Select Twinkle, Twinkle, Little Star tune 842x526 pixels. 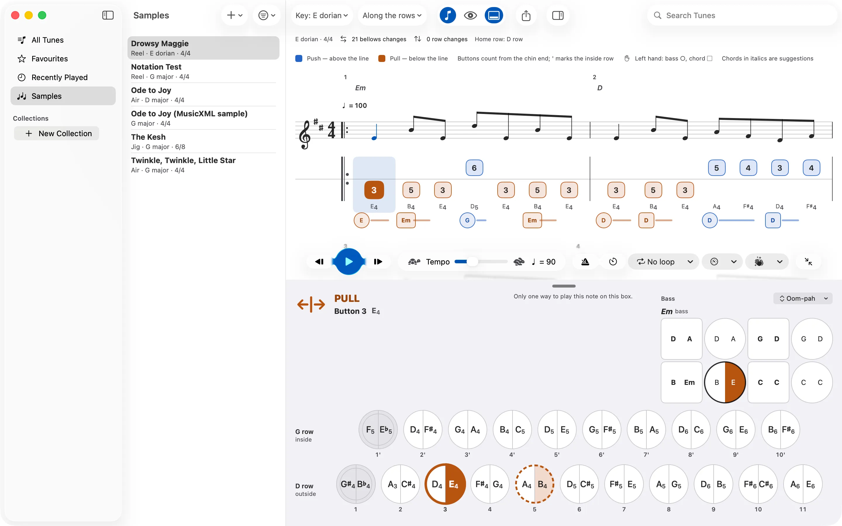click(203, 165)
